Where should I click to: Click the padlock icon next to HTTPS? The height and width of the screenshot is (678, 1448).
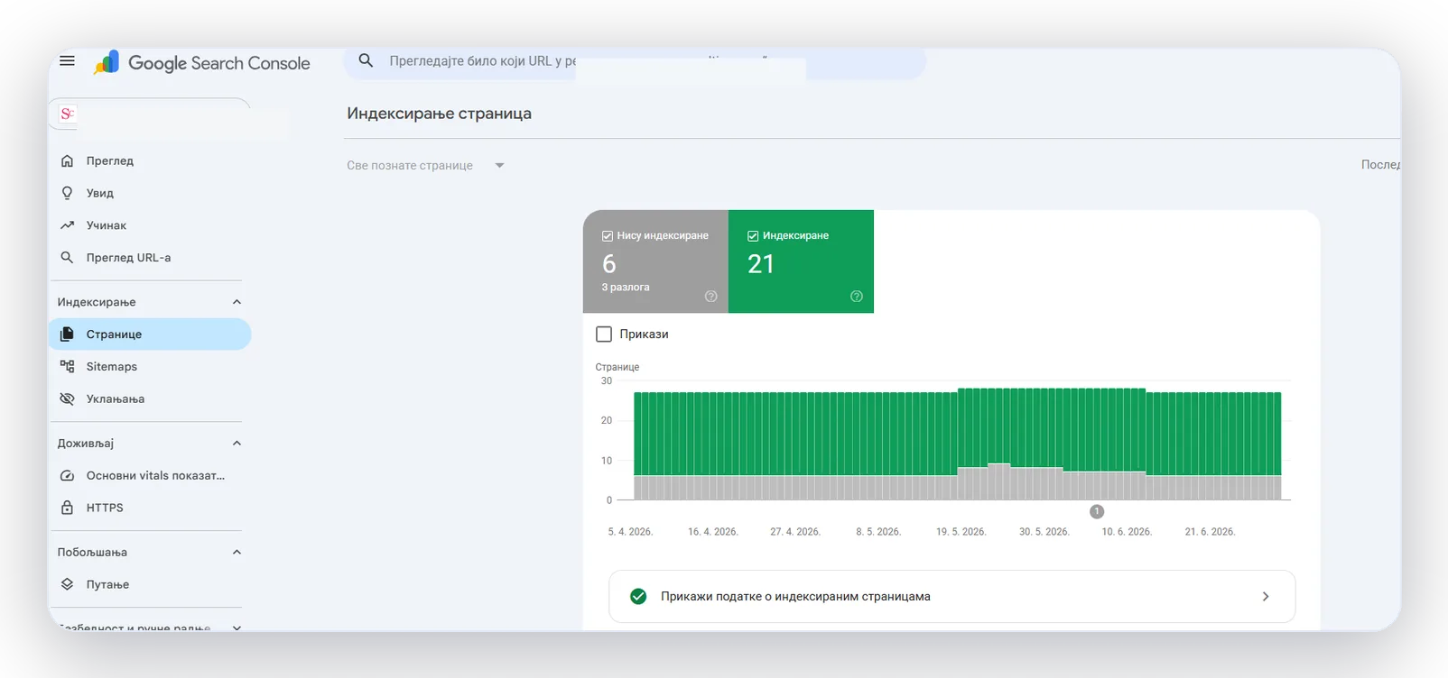coord(67,508)
